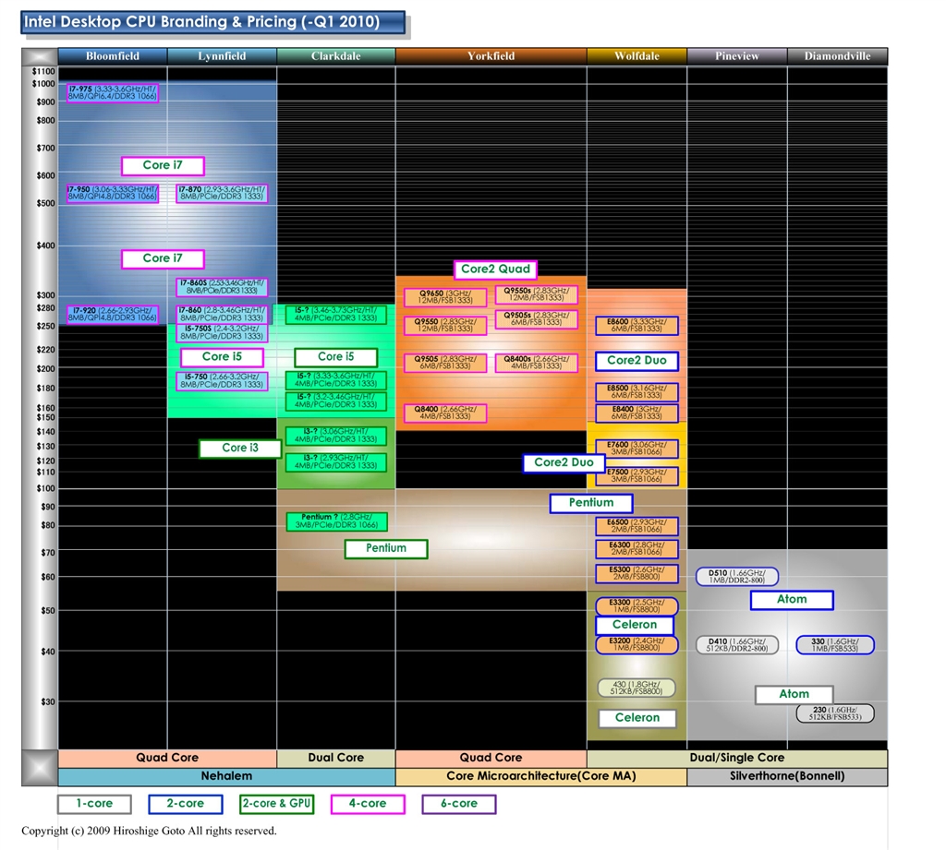Select the Q9505 2.83GHz 6MB box
The height and width of the screenshot is (850, 946).
(445, 363)
